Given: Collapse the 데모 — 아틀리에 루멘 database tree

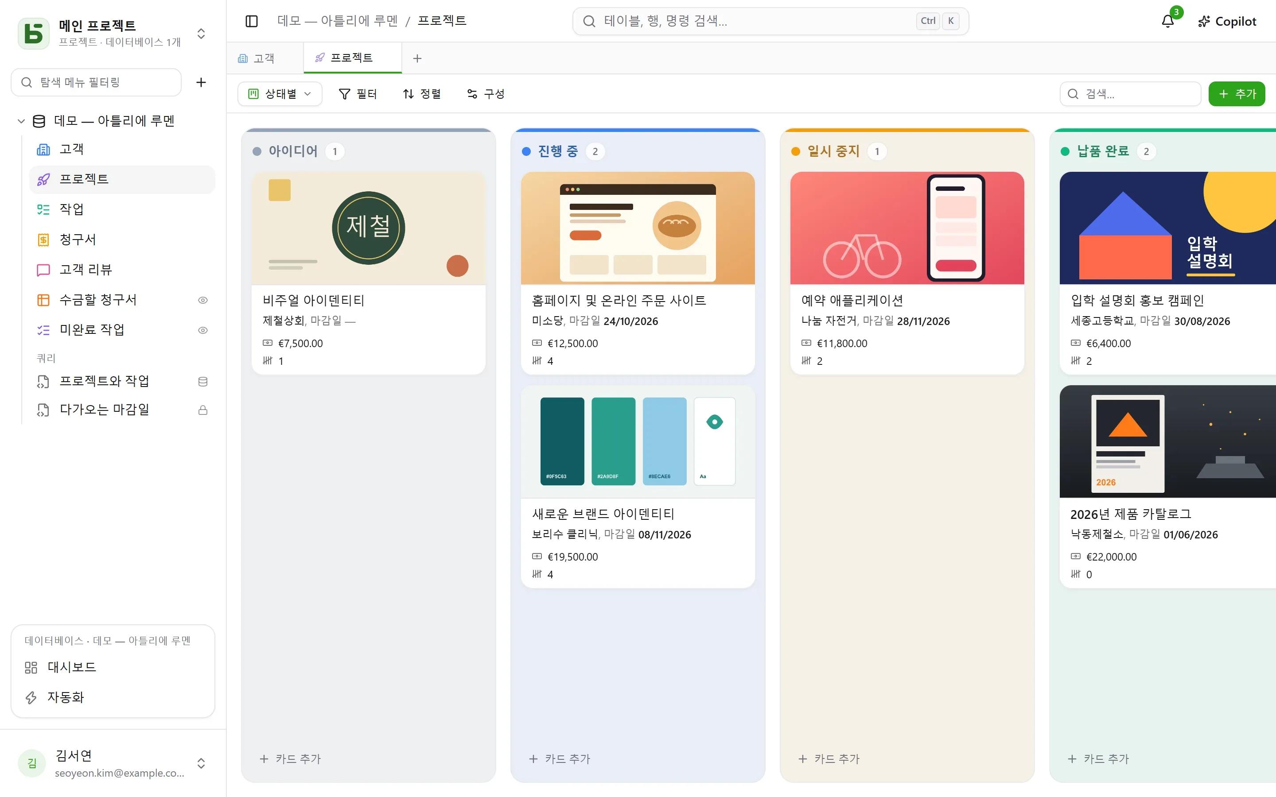Looking at the screenshot, I should (x=21, y=121).
